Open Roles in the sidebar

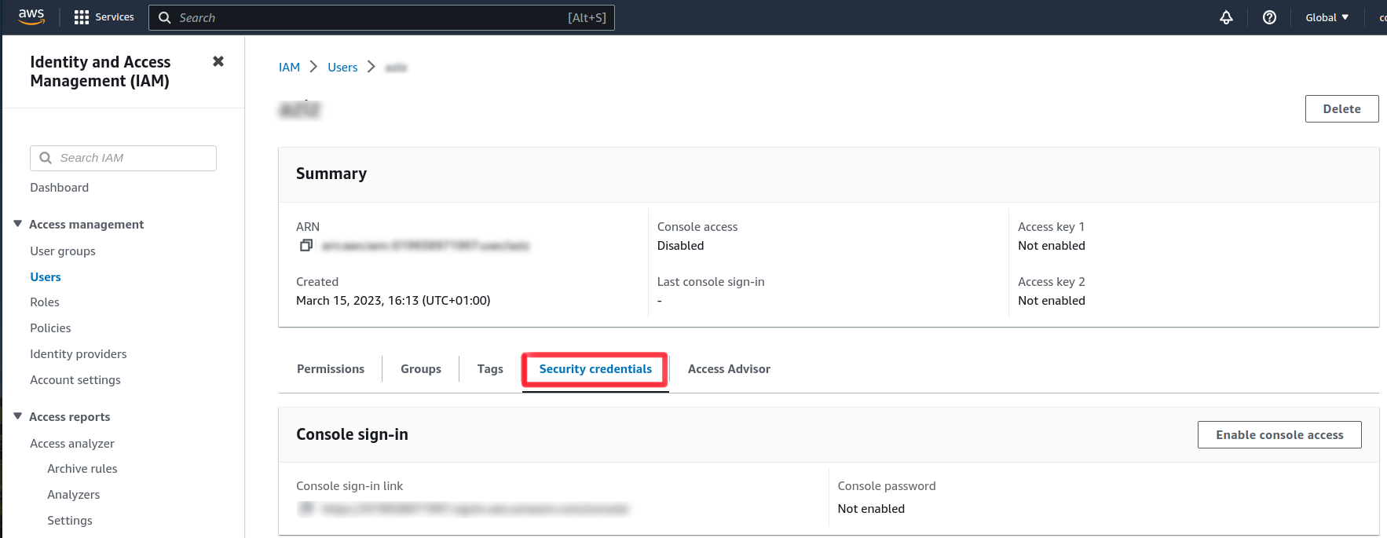point(45,302)
